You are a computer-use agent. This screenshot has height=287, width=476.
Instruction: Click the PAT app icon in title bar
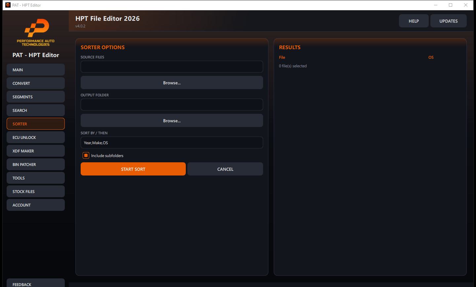pyautogui.click(x=8, y=5)
